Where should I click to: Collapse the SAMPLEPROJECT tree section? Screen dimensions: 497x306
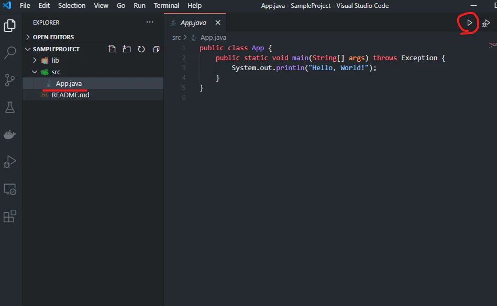tap(28, 49)
